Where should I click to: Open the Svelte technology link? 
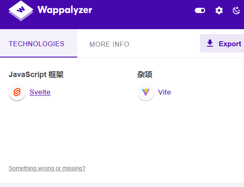tap(40, 92)
